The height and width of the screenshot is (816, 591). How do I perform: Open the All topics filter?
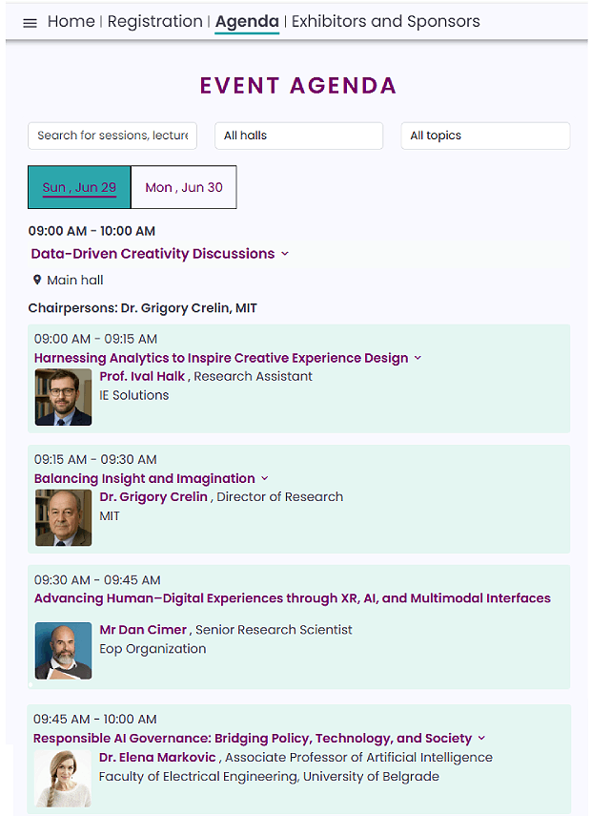484,136
